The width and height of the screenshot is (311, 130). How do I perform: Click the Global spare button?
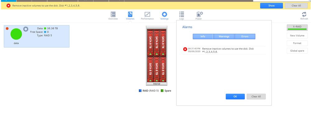[297, 51]
